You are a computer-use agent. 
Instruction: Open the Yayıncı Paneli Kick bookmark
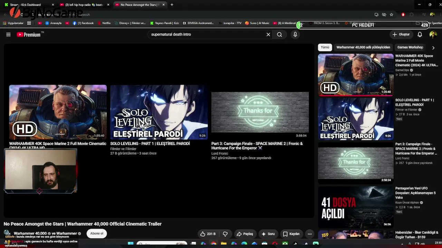165,23
